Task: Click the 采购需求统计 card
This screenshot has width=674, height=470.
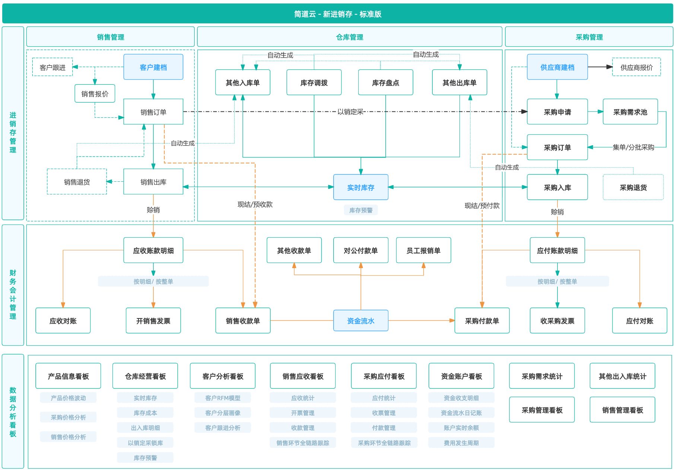Action: pos(542,376)
